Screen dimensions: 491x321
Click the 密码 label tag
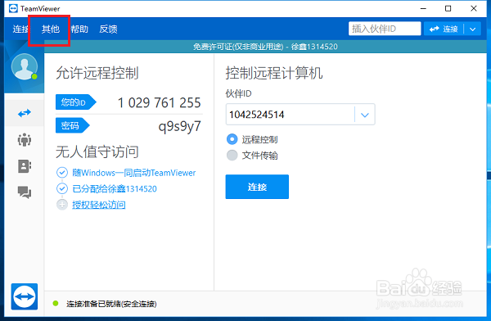[x=72, y=125]
